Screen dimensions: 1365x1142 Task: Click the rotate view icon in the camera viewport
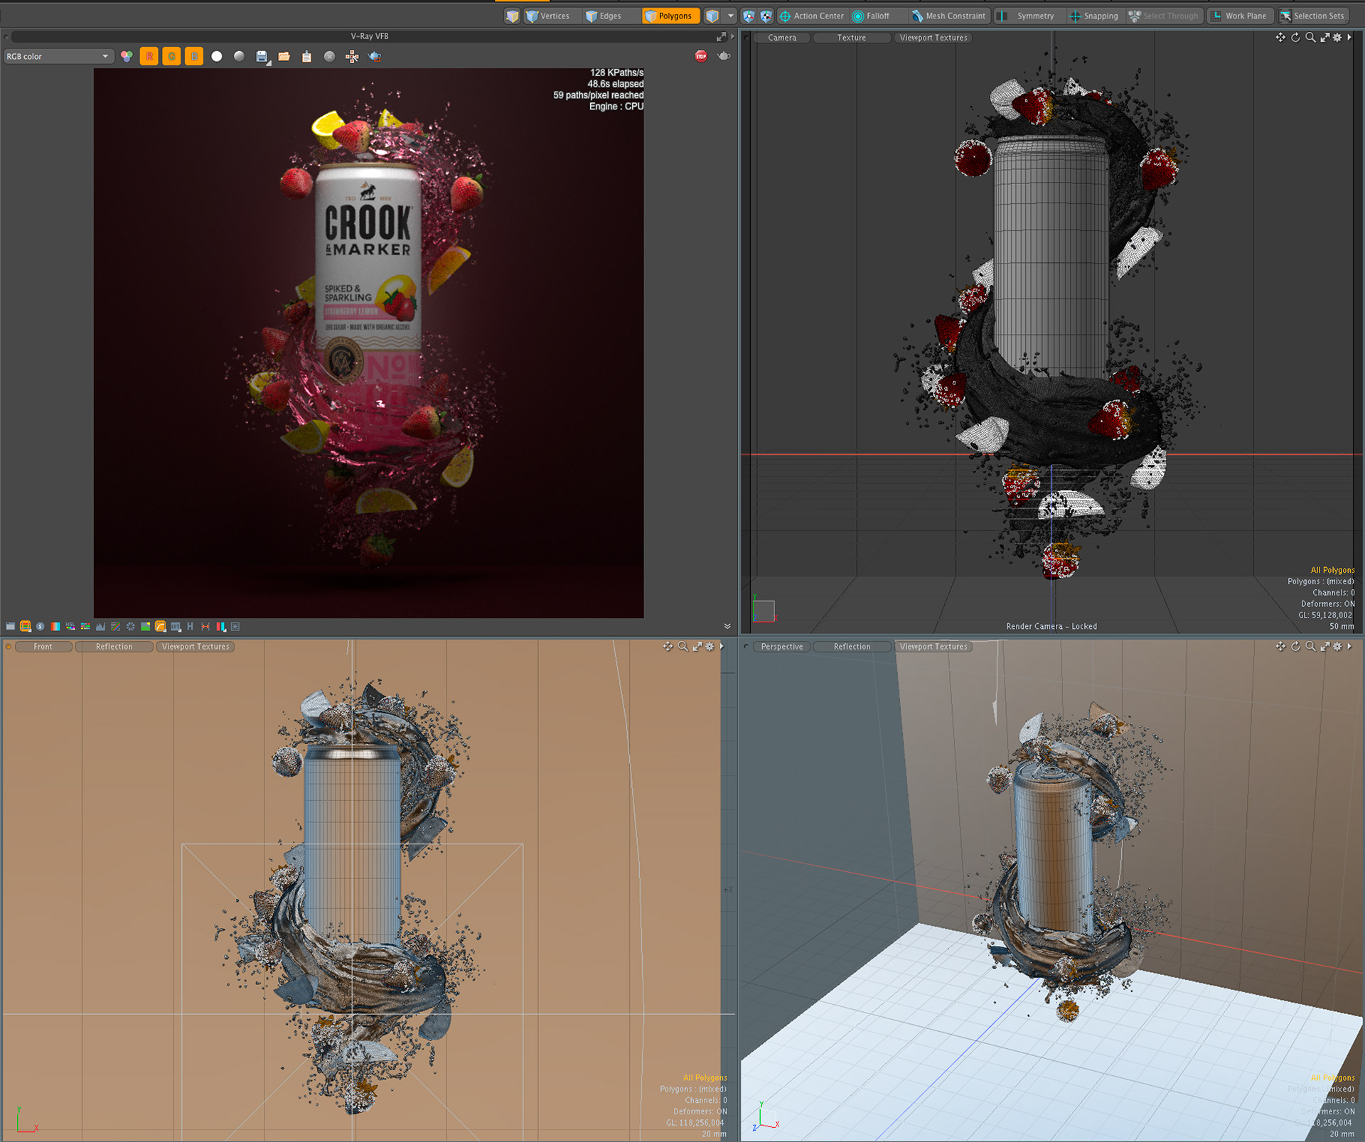pos(1295,38)
